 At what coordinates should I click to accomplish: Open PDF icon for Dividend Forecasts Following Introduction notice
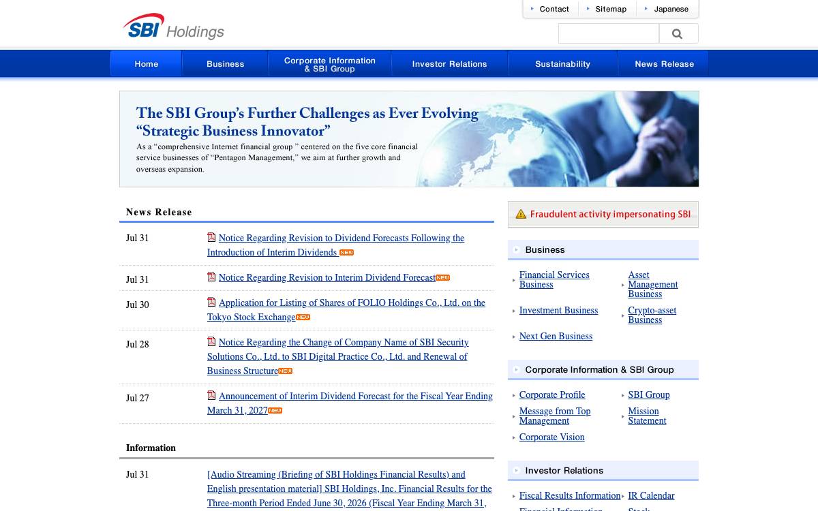[211, 238]
